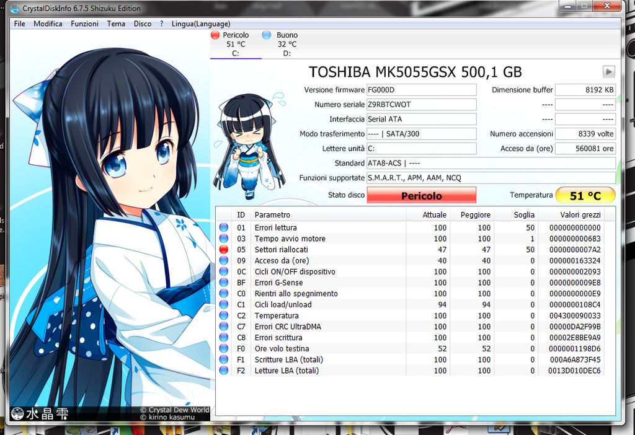The width and height of the screenshot is (635, 435).
Task: Open the Funzioni menu
Action: 84,24
